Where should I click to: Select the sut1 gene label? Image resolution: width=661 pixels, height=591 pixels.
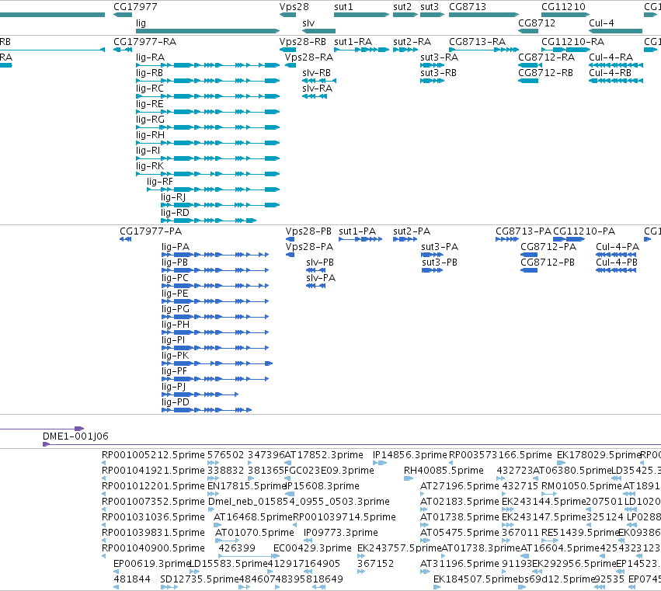343,7
